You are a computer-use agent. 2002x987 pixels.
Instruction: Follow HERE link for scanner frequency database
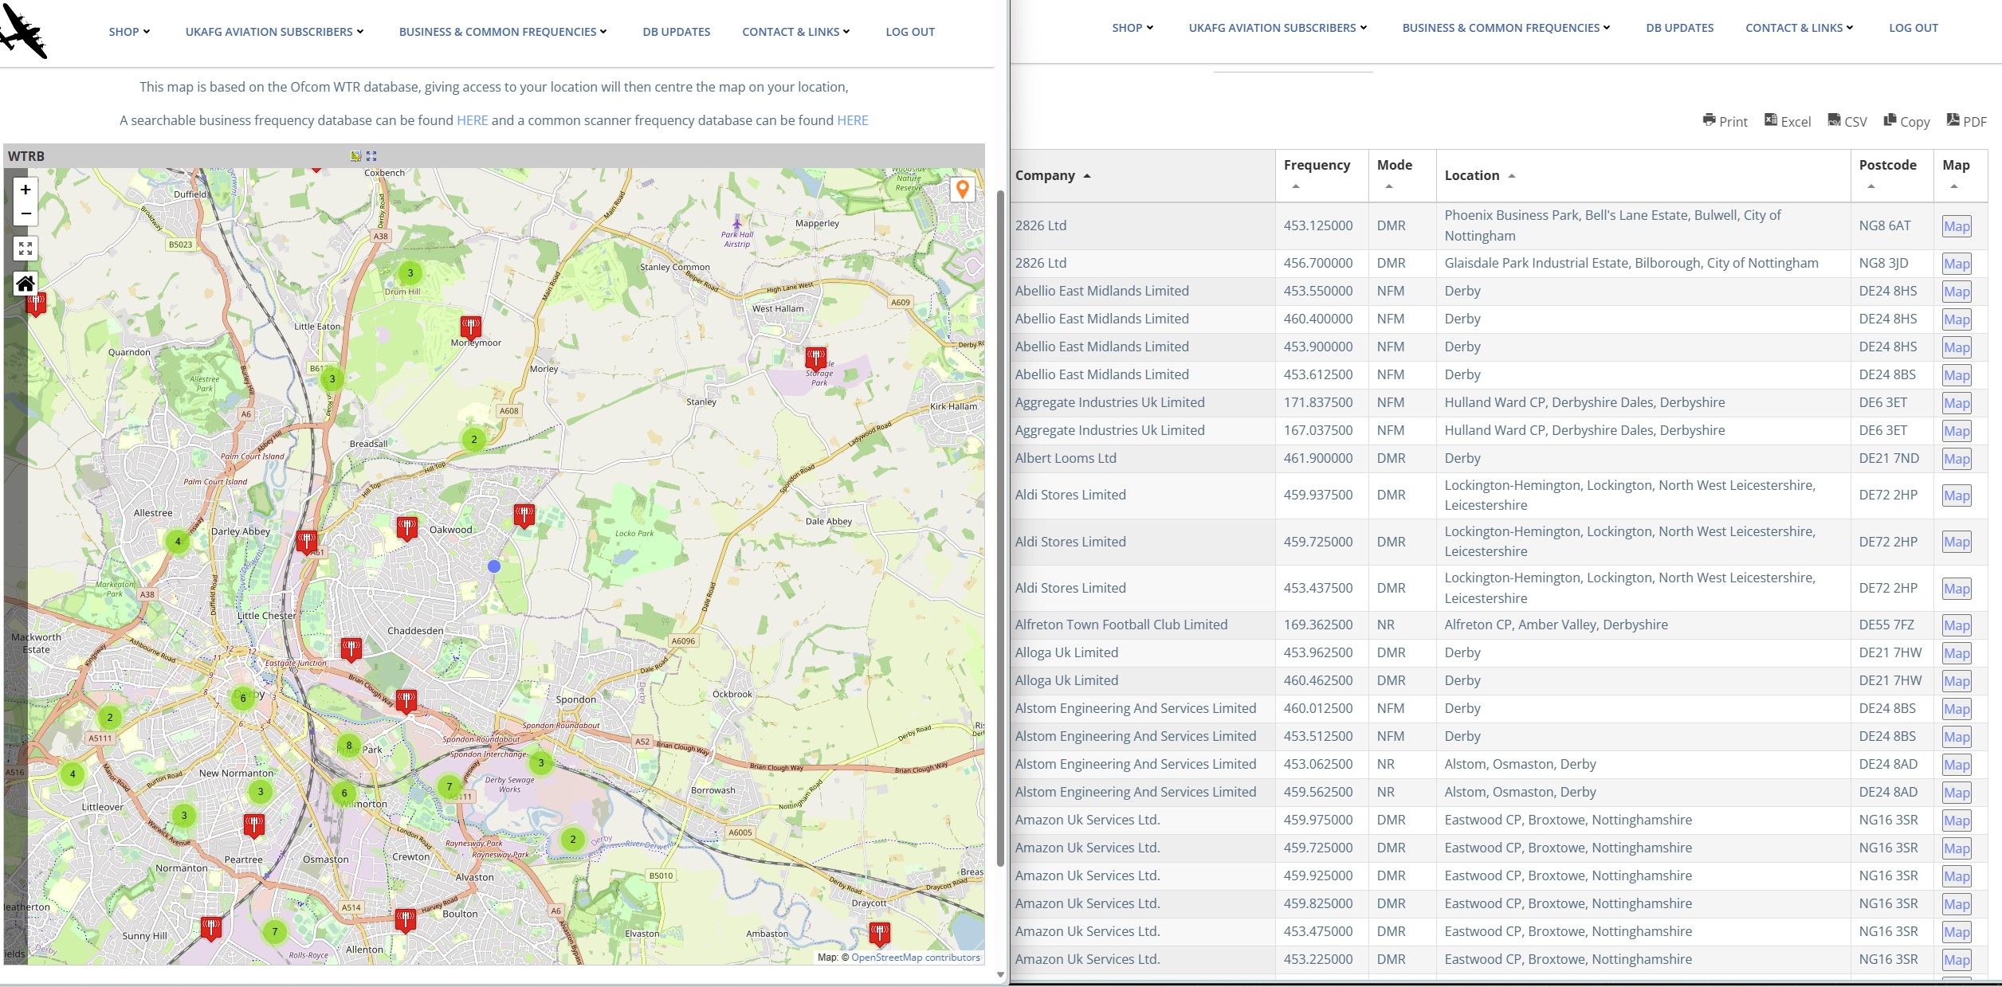click(x=852, y=120)
